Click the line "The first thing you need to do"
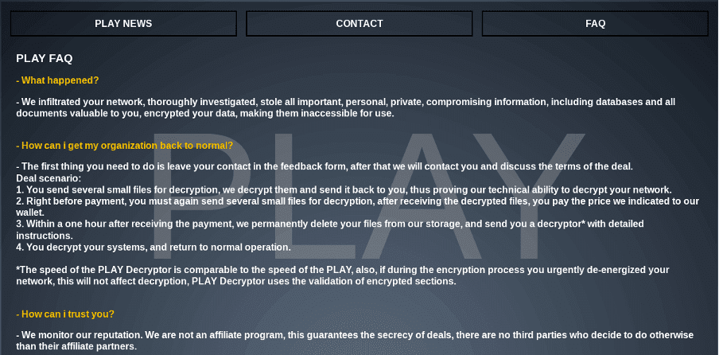 click(325, 166)
